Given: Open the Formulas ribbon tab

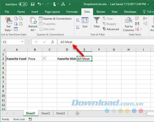Looking at the screenshot, I should [x=72, y=12].
